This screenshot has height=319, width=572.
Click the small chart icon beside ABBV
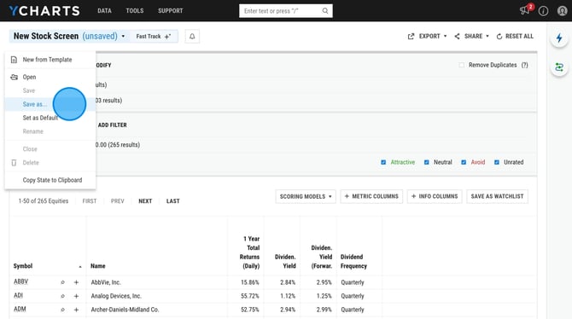tap(62, 282)
